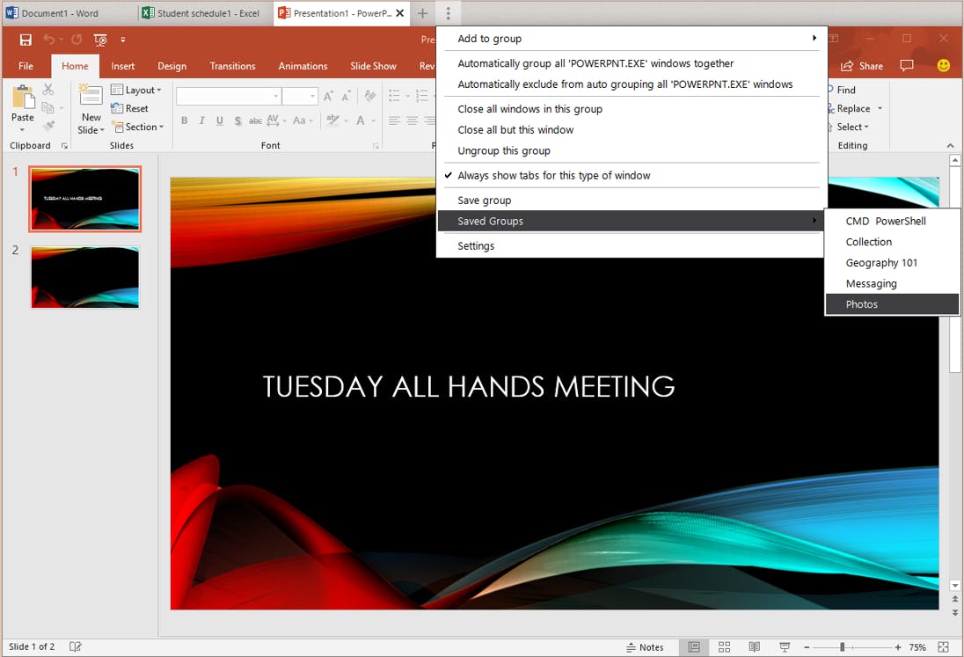The height and width of the screenshot is (657, 964).
Task: Open the font size combo box
Action: coord(299,97)
